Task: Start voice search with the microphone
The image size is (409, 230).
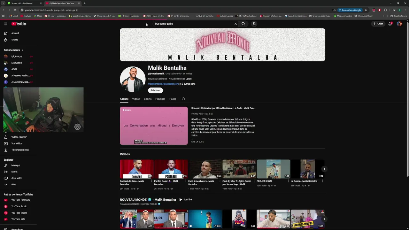Action: tap(254, 24)
